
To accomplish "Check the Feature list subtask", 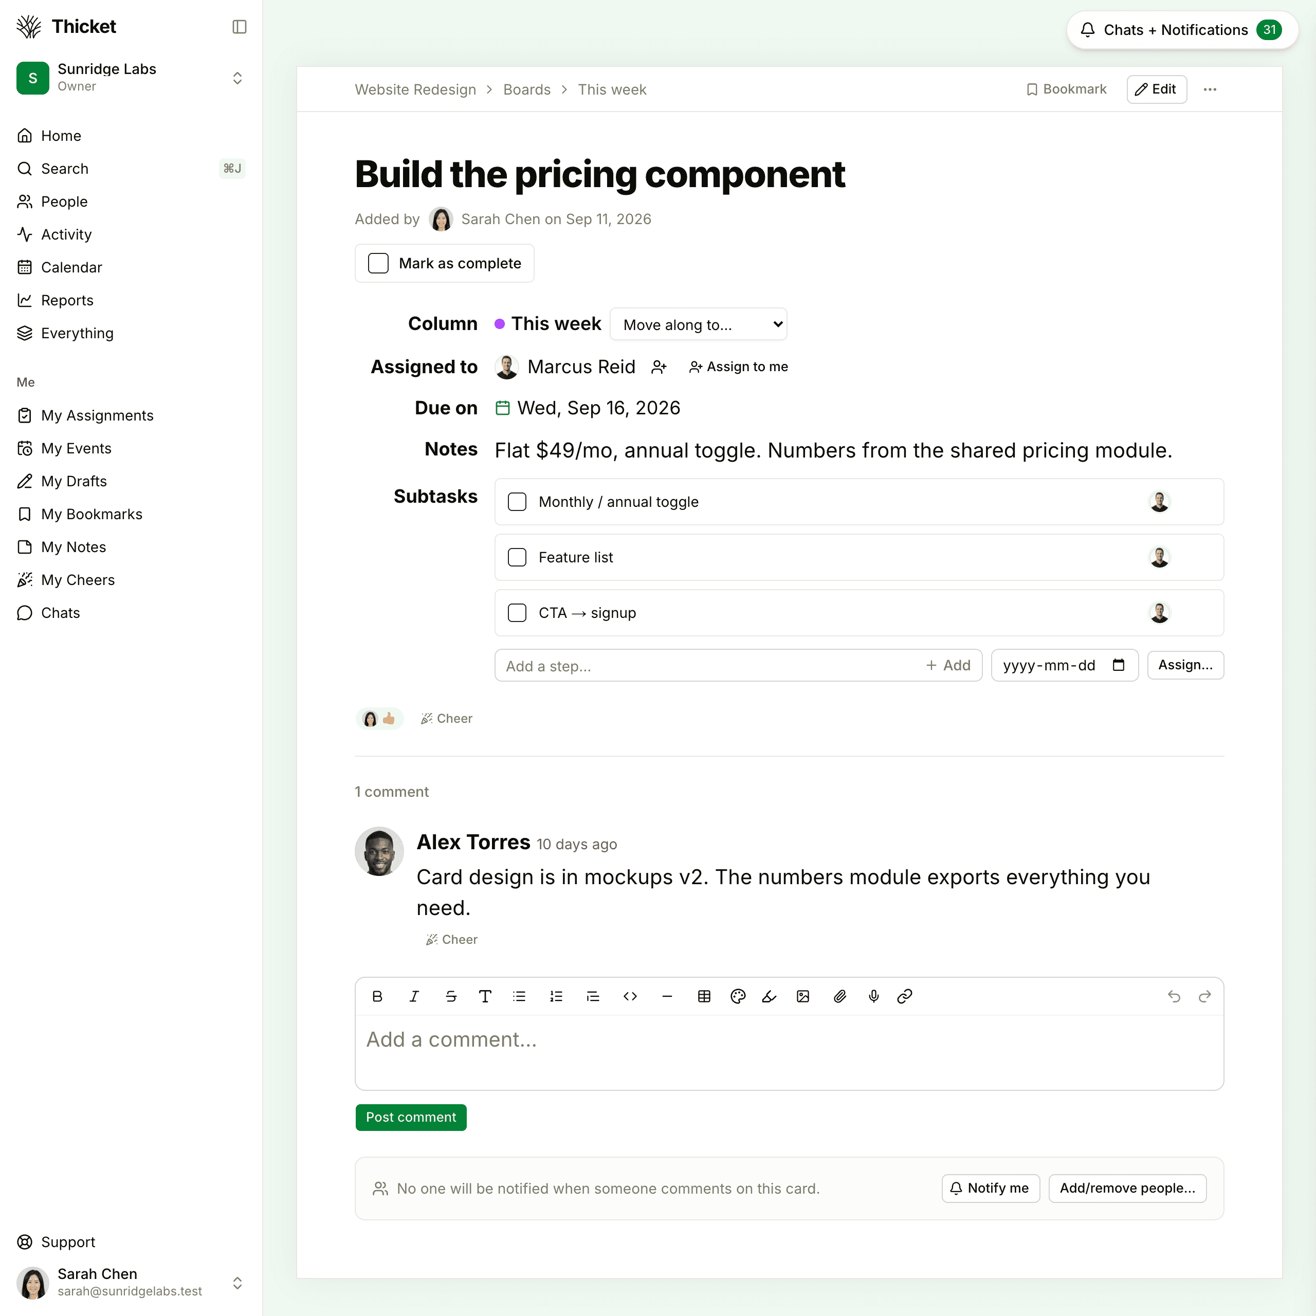I will (x=517, y=557).
